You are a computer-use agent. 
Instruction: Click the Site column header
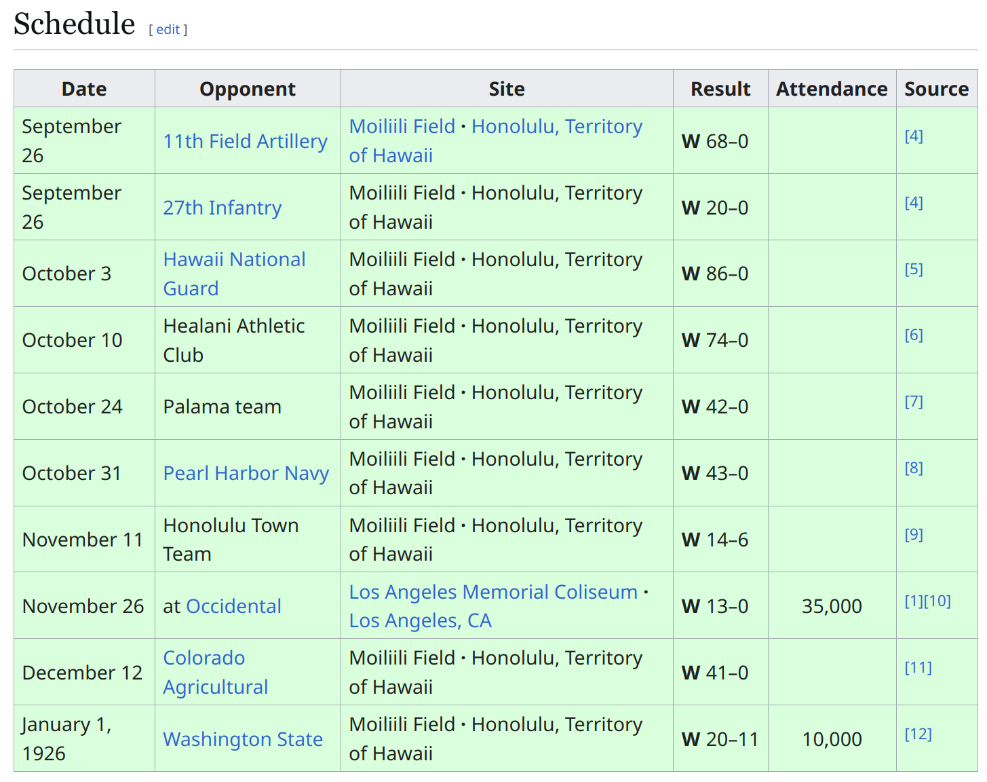[x=507, y=89]
